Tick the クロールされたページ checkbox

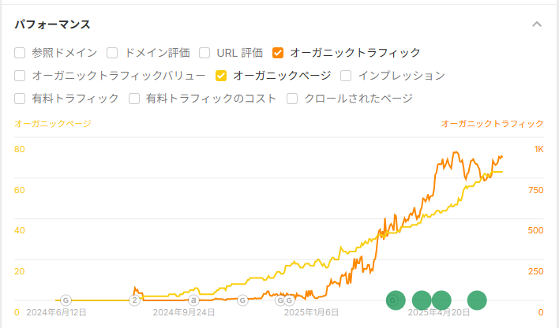[292, 99]
